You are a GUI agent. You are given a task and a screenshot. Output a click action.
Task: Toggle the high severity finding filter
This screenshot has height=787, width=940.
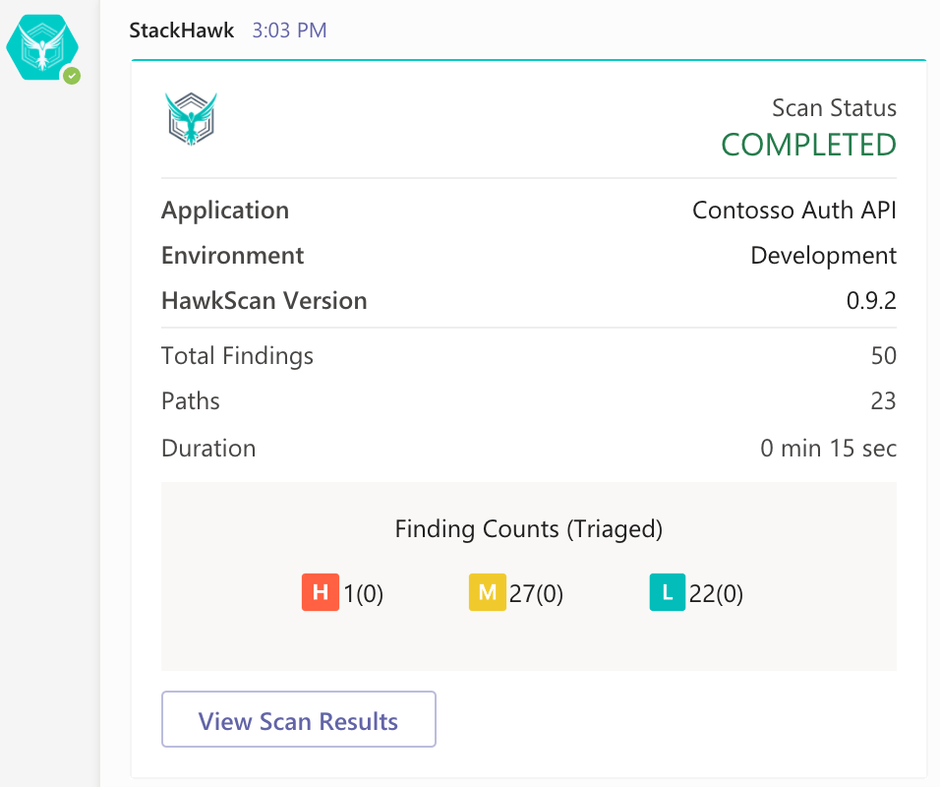(x=319, y=592)
